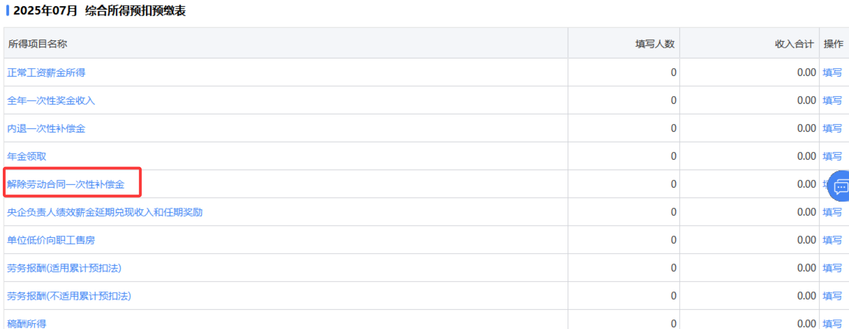Click 稿酬所得 link
The width and height of the screenshot is (849, 329).
coord(26,323)
